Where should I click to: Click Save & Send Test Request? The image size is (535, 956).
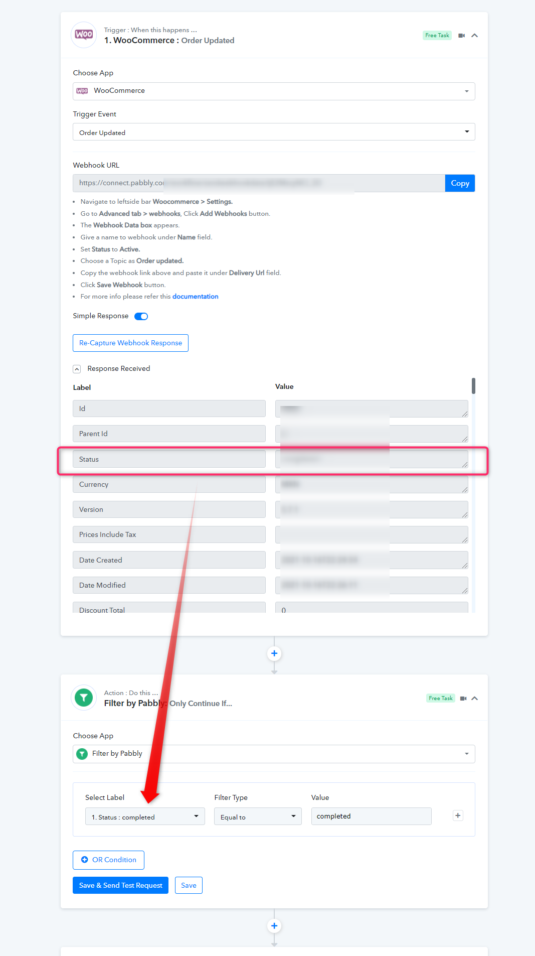coord(120,885)
